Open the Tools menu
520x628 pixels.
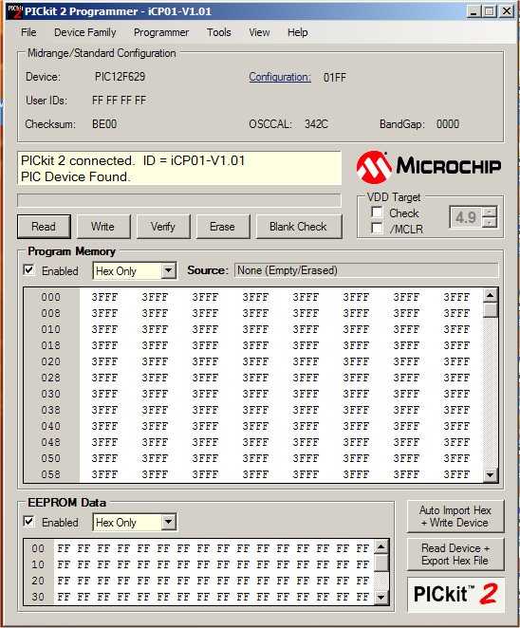pos(219,32)
